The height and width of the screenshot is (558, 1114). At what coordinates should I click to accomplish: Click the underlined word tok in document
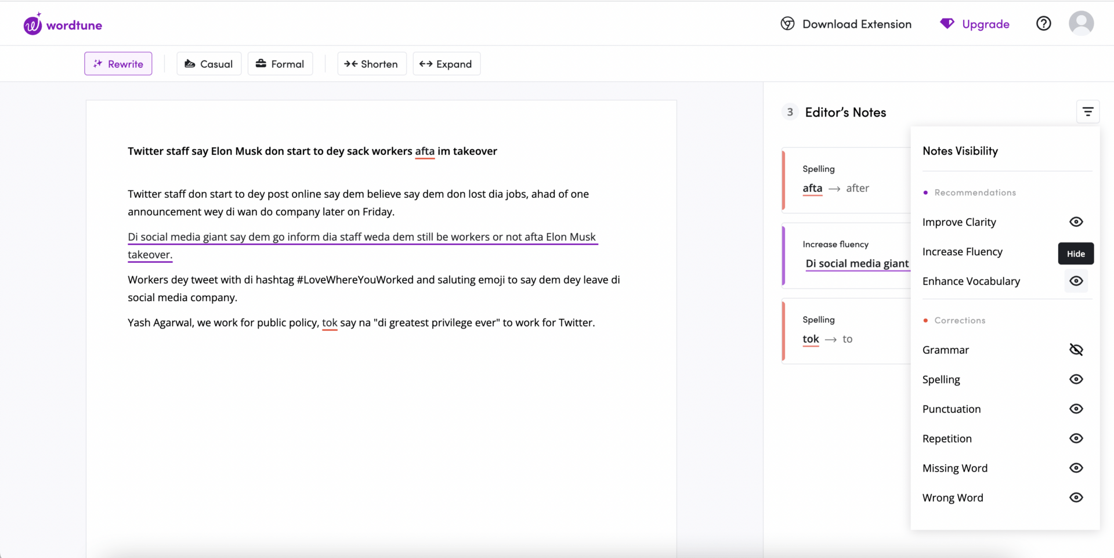pyautogui.click(x=329, y=323)
